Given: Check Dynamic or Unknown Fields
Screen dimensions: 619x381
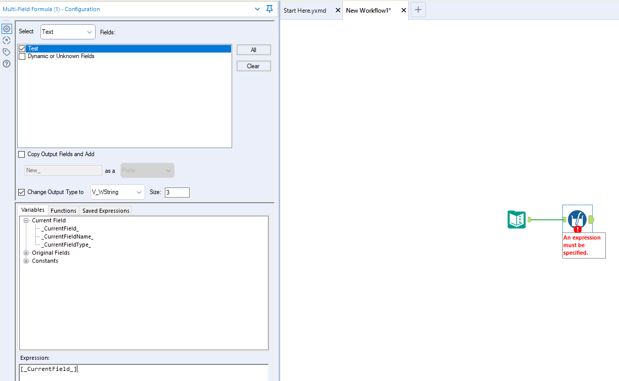Looking at the screenshot, I should pyautogui.click(x=22, y=56).
